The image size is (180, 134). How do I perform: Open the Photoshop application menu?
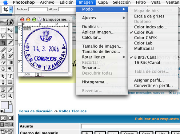tap(24, 2)
